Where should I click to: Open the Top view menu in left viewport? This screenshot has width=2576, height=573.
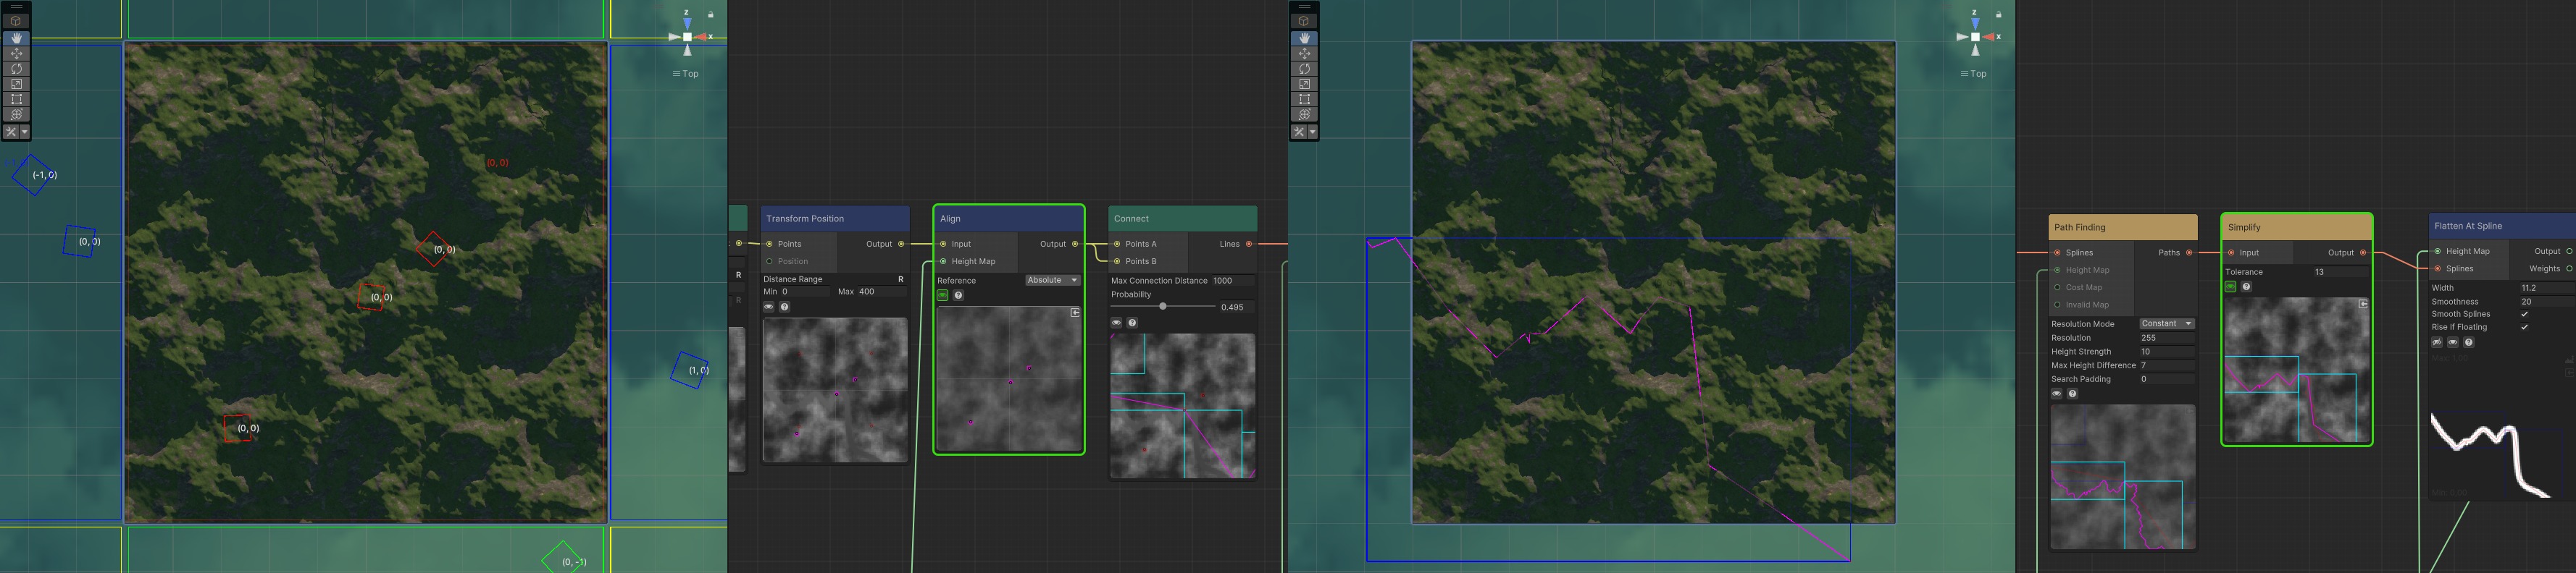coord(686,74)
